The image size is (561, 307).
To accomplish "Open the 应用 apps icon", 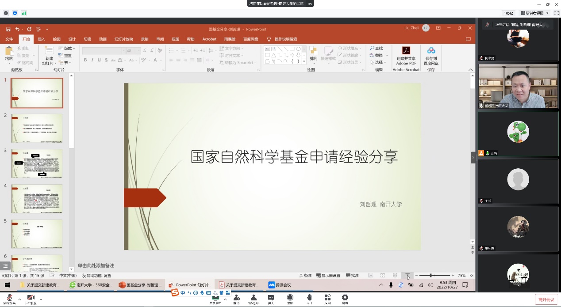I will click(x=327, y=299).
